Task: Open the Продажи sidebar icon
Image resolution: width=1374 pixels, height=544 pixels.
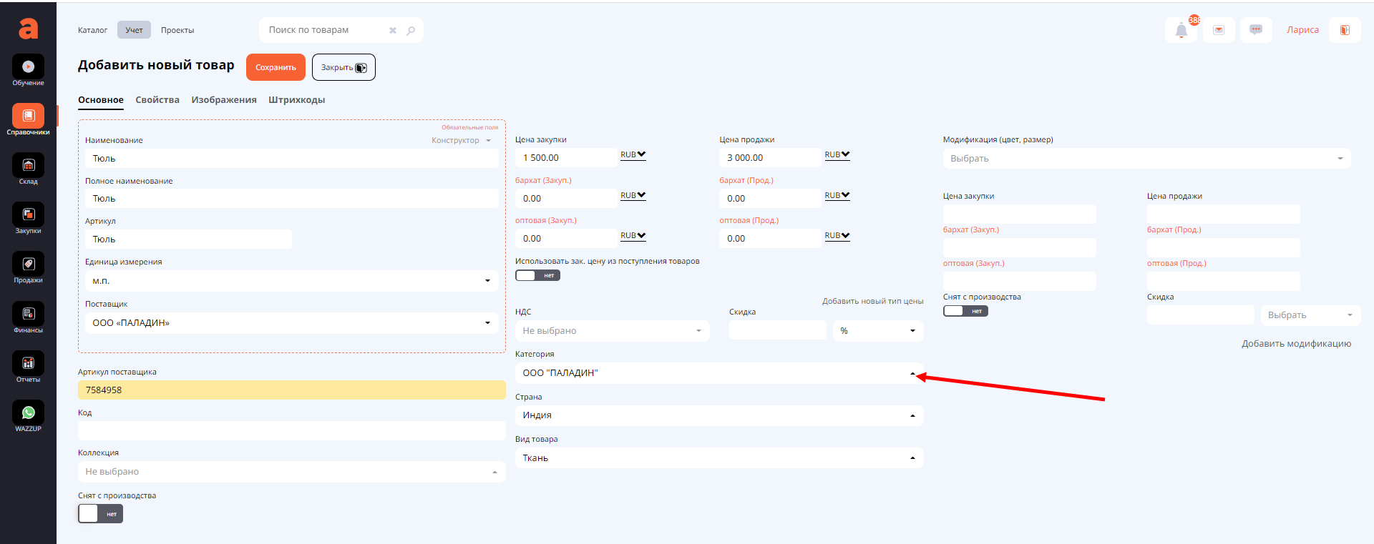Action: (28, 264)
